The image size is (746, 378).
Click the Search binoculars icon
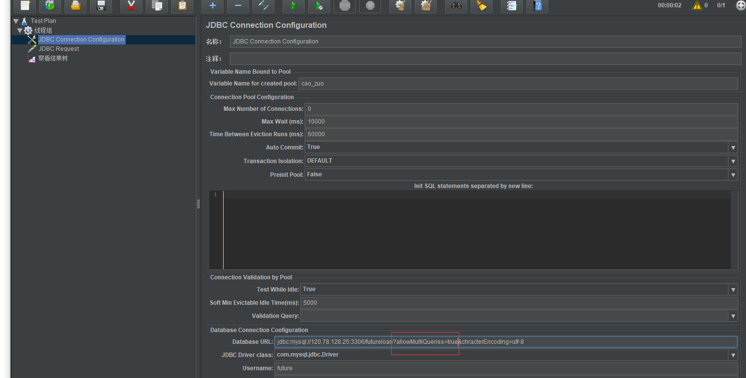[x=456, y=6]
